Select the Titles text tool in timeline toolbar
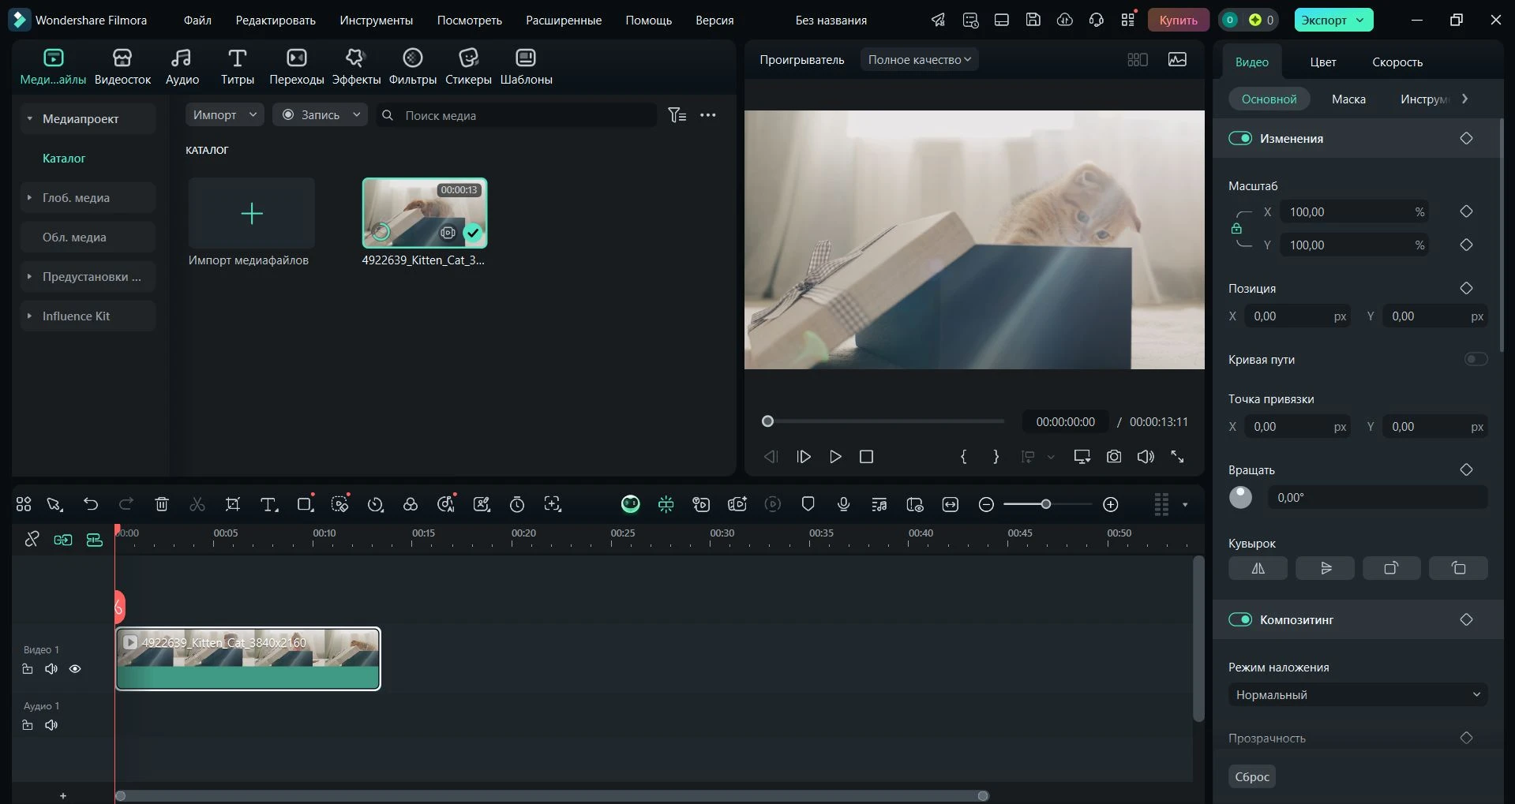Image resolution: width=1515 pixels, height=804 pixels. coord(268,504)
